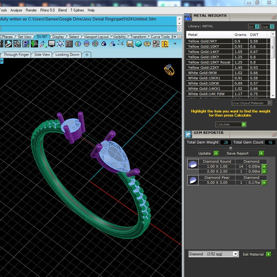Click the F6 toolbar icon
Screen dimensions: 277x277
click(69, 44)
